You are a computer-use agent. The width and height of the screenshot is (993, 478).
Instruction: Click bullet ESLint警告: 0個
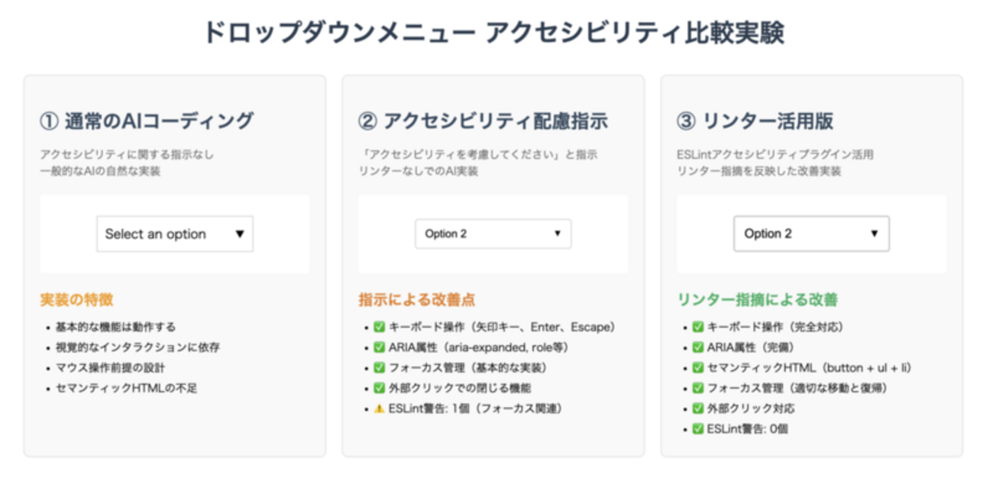pos(739,430)
